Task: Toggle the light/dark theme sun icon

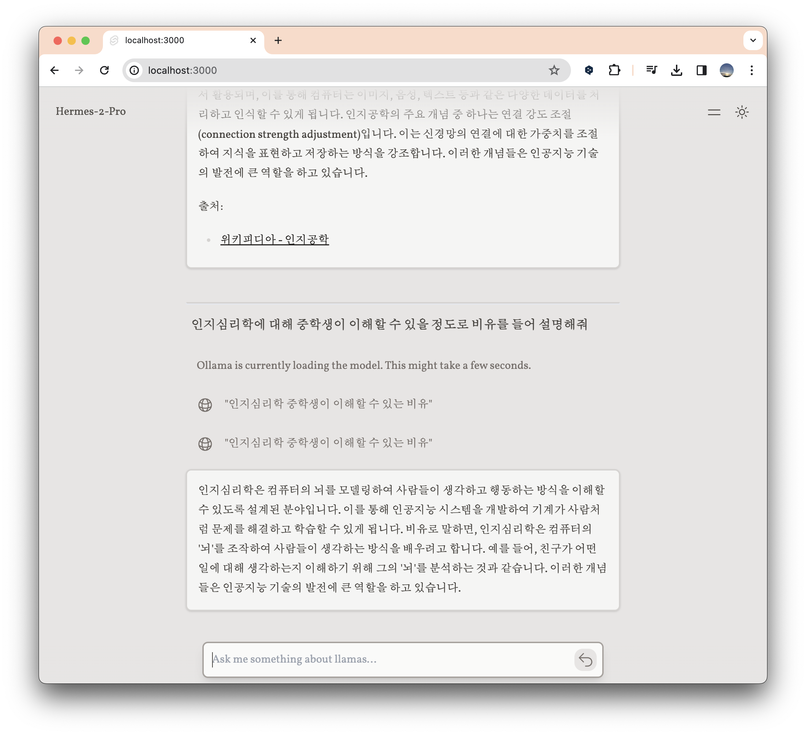Action: click(742, 112)
